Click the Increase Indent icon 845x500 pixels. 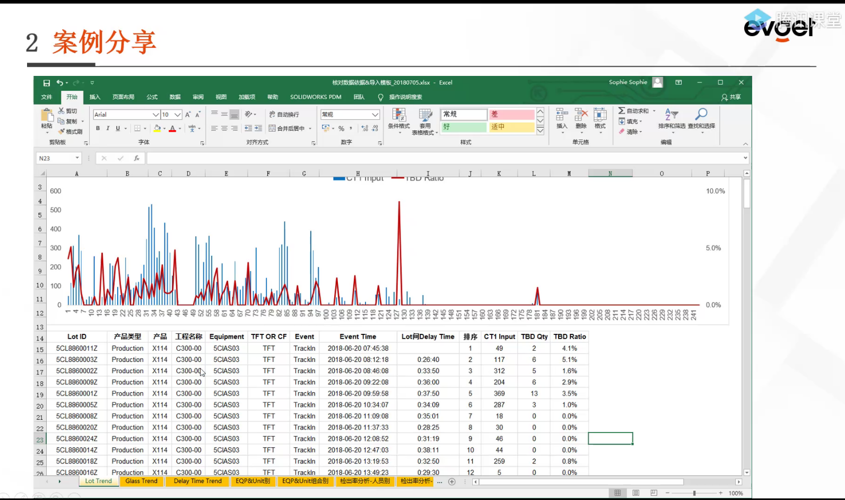pos(258,128)
